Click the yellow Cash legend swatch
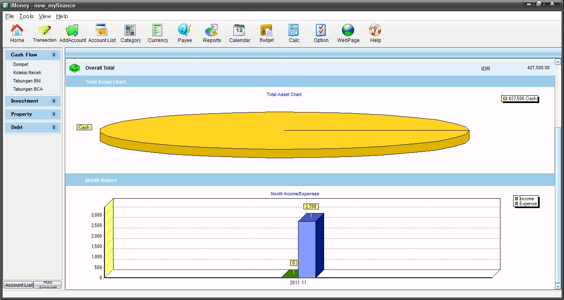564x300 pixels. point(505,98)
